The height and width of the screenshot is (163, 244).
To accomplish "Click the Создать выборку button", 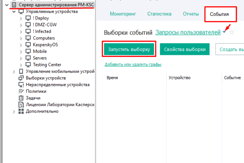I will (230, 49).
